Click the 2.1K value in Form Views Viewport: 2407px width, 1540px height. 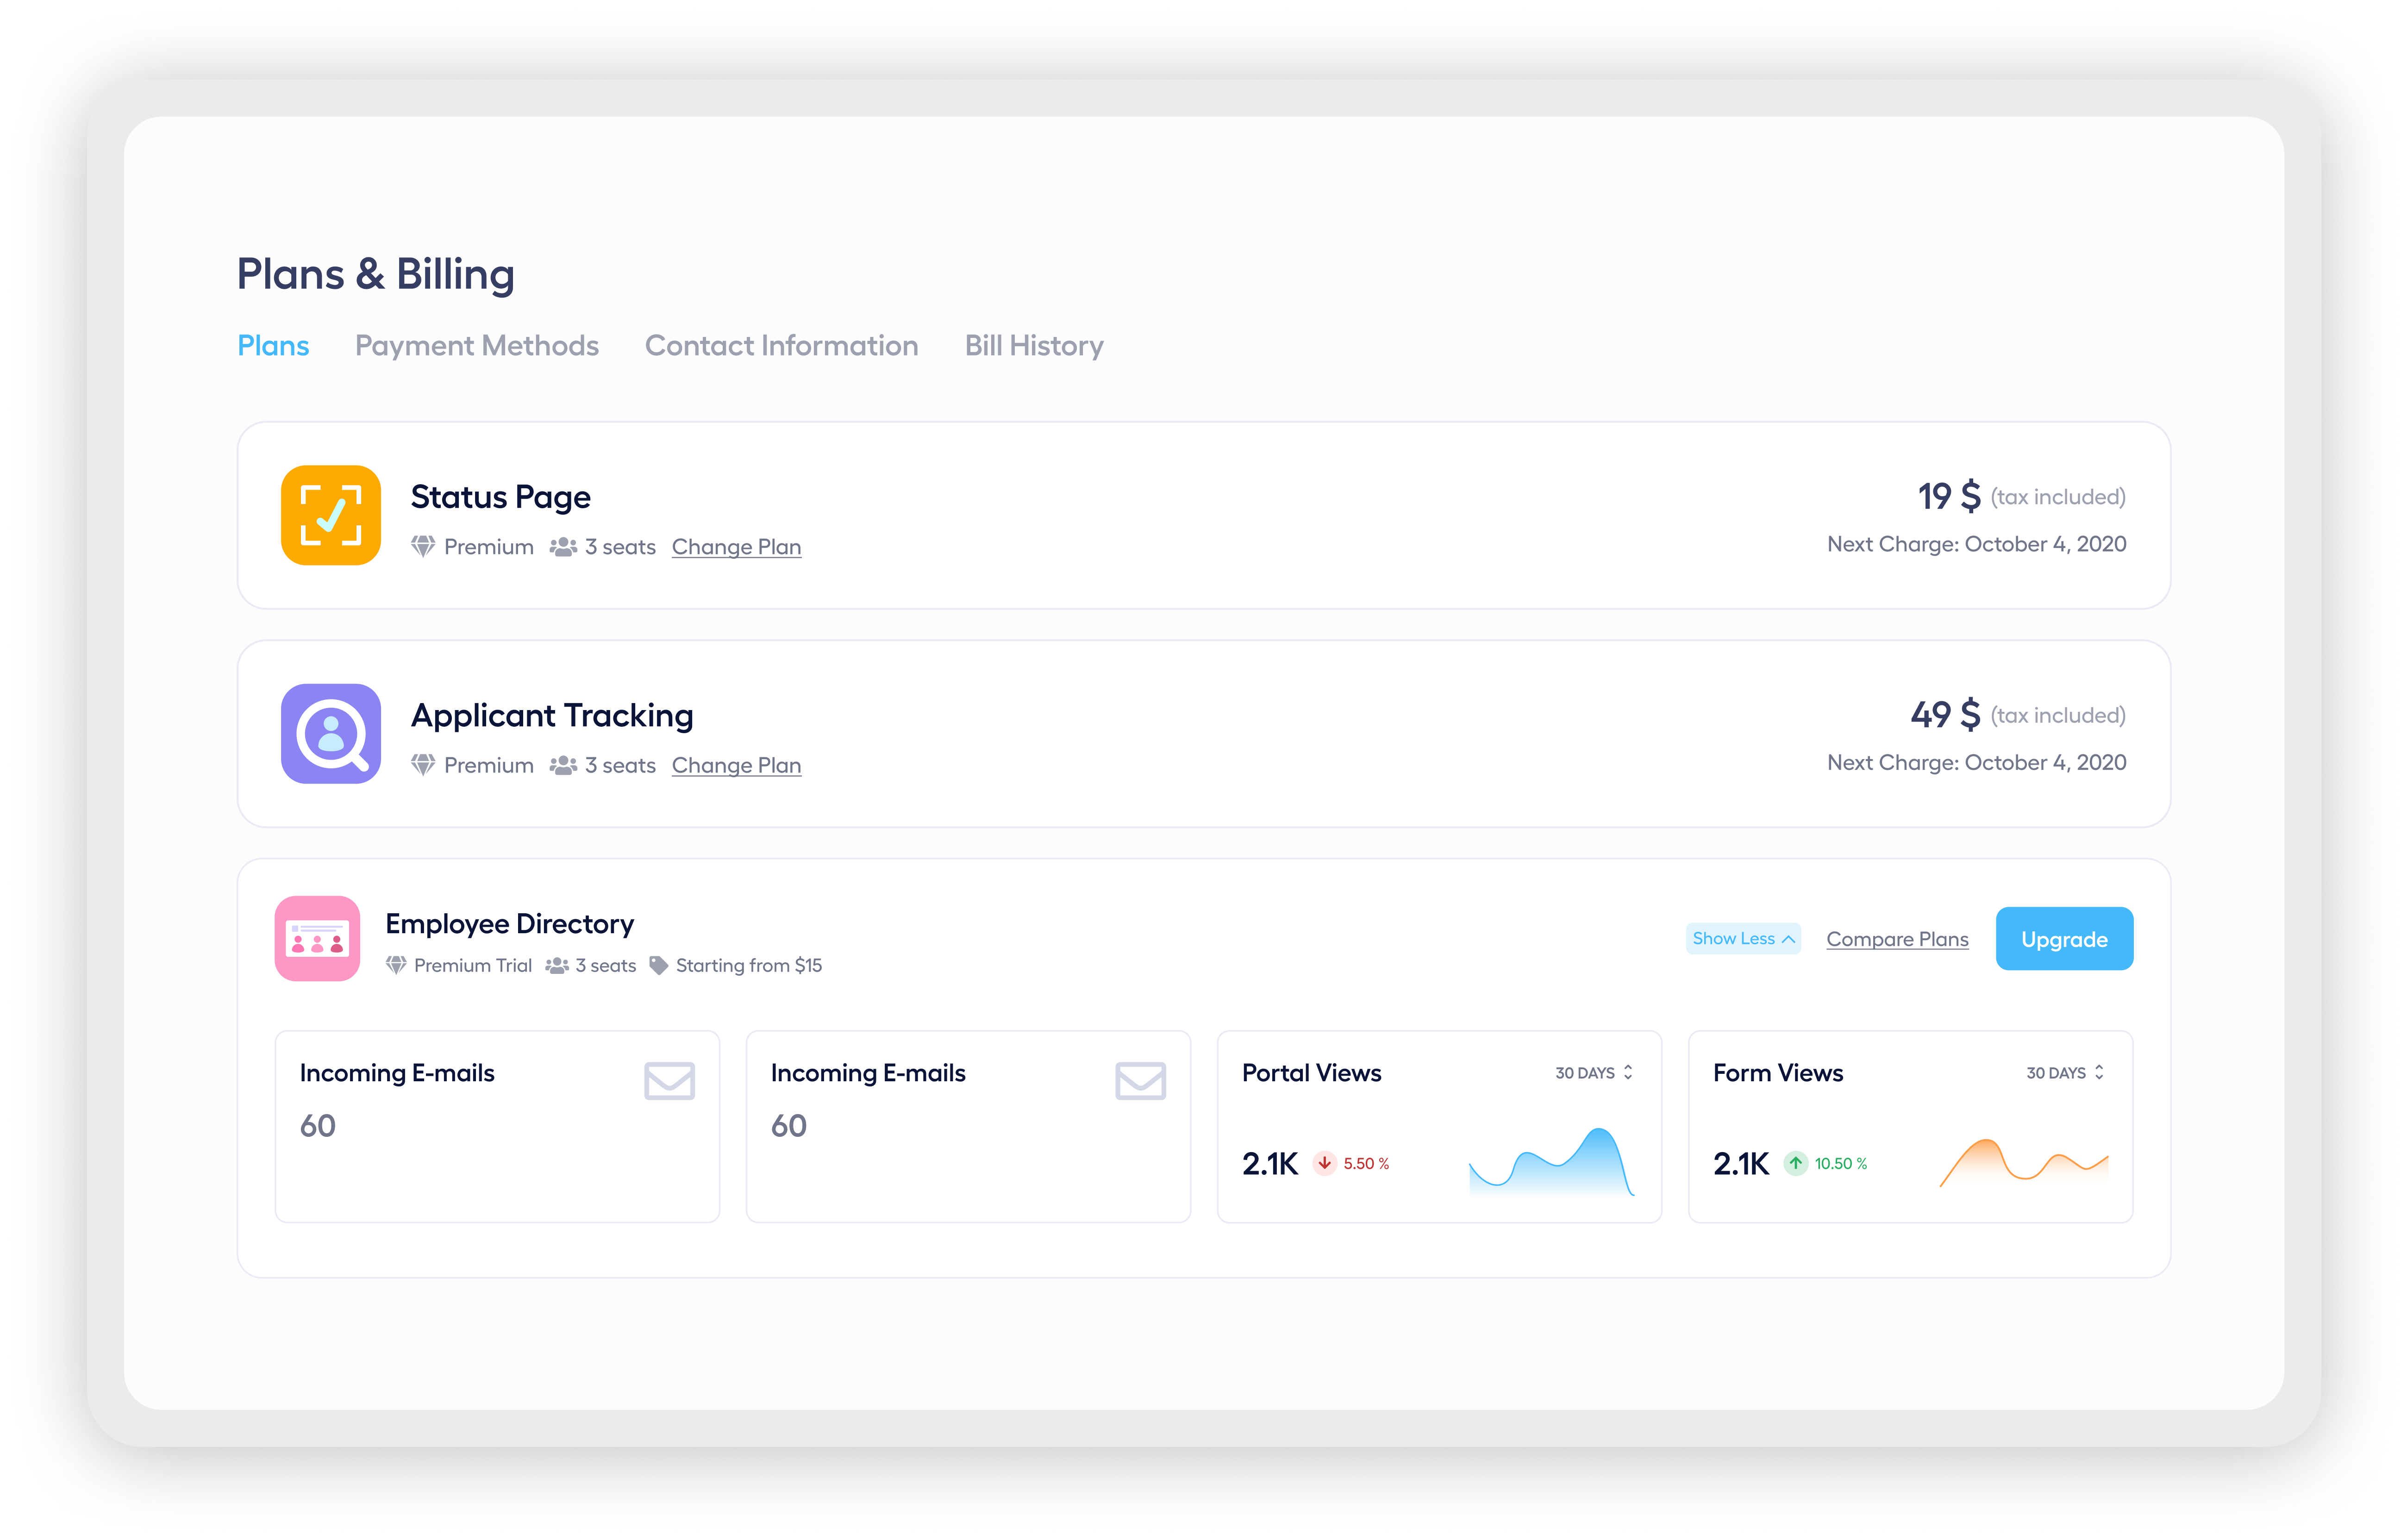[1740, 1163]
